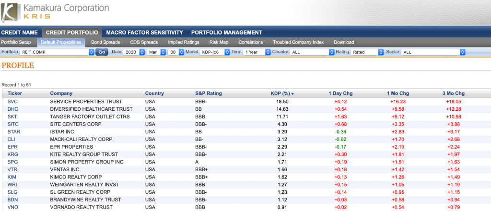Viewport: 491px width, 211px height.
Task: View Implied Ratings sub-tab
Action: (184, 42)
